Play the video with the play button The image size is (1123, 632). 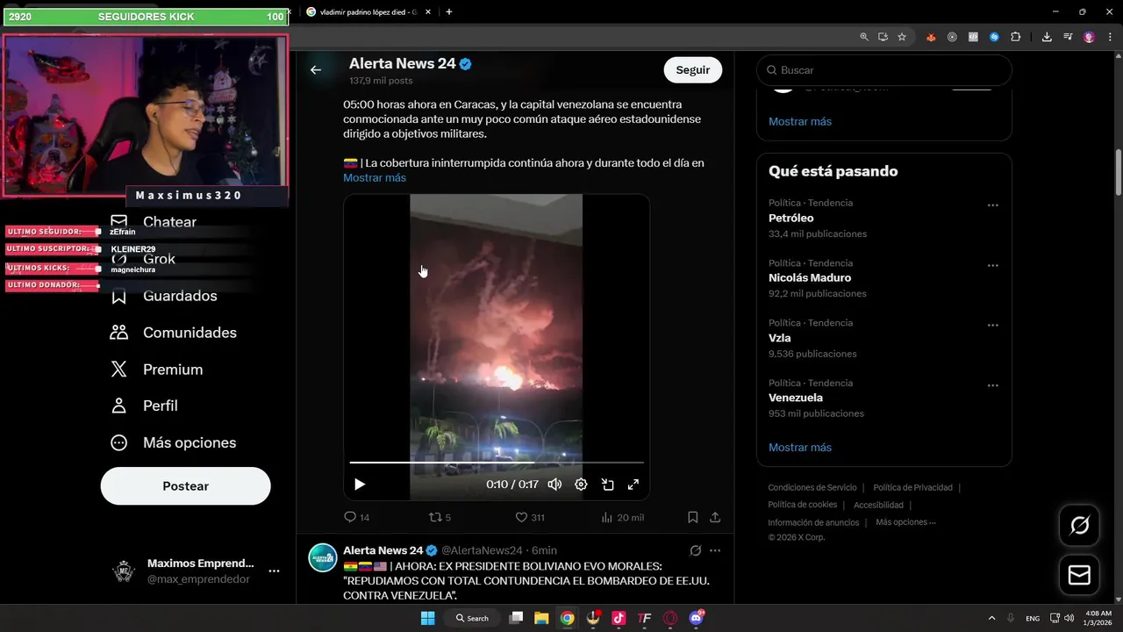pos(360,485)
